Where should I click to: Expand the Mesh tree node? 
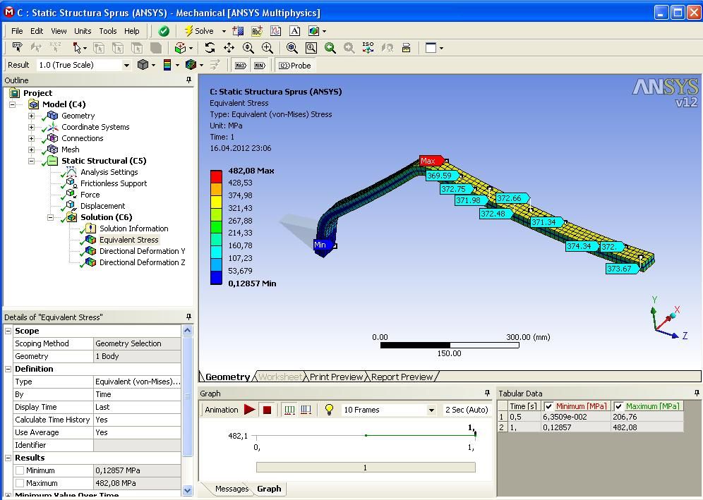pos(31,150)
